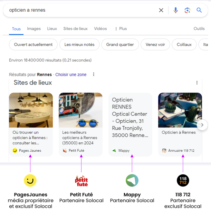Click the Annuaire 118 712 favicon
The width and height of the screenshot is (211, 212).
164,151
